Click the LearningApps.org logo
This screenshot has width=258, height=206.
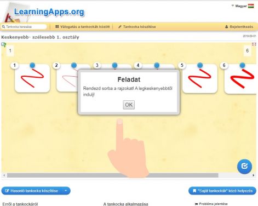coord(49,12)
